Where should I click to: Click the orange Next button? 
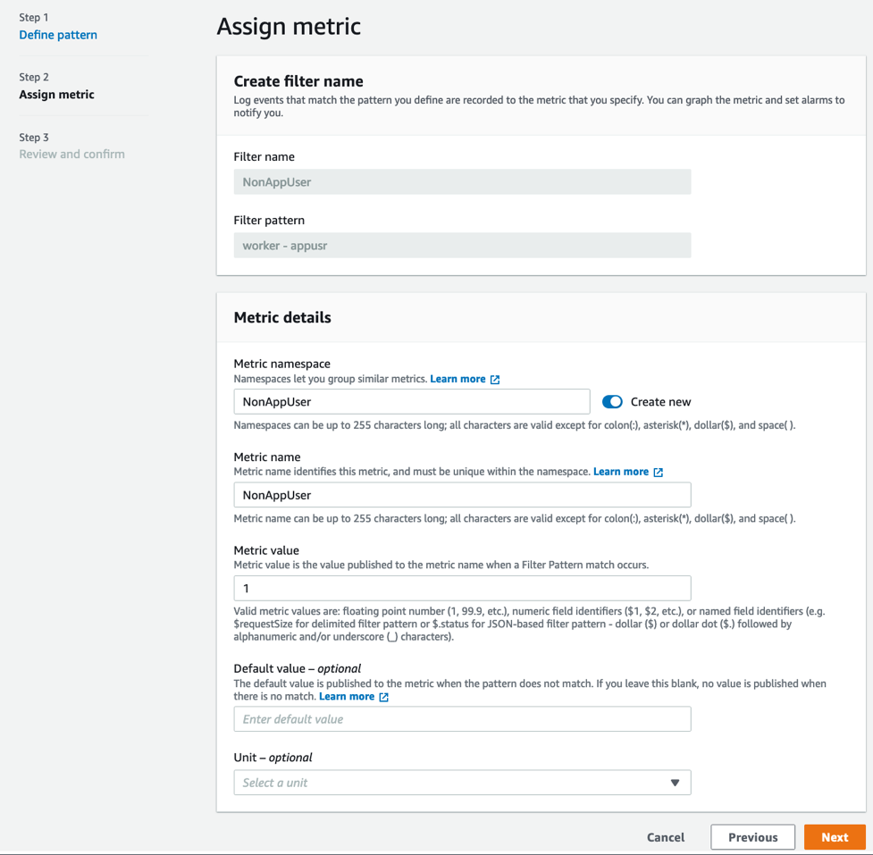click(835, 837)
